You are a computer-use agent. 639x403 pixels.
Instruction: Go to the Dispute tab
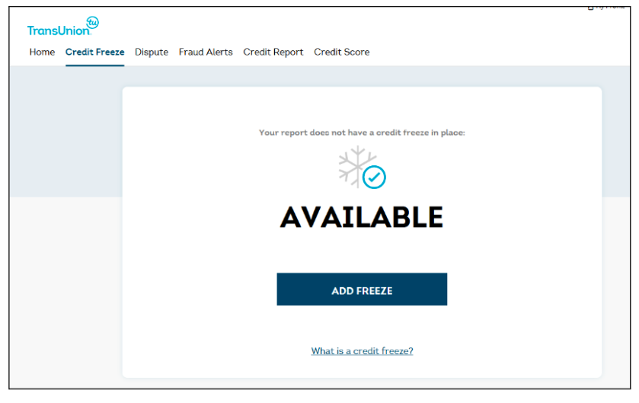coord(152,52)
